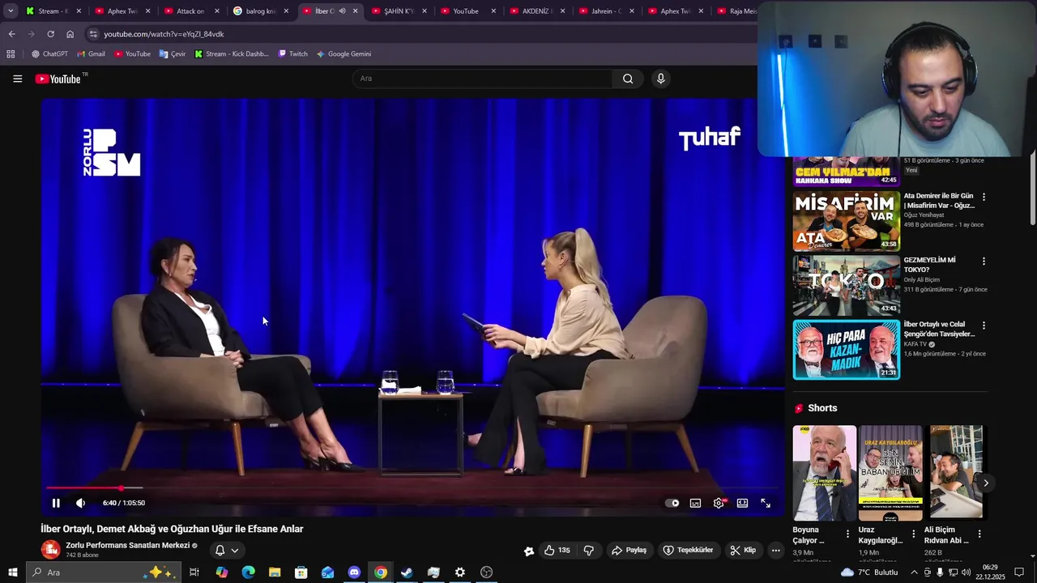
Task: Mute the video with the speaker icon
Action: tap(80, 503)
